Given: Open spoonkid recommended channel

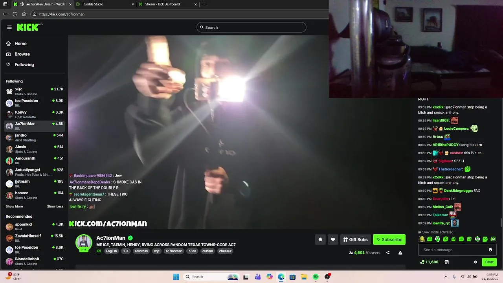Looking at the screenshot, I should 35,226.
